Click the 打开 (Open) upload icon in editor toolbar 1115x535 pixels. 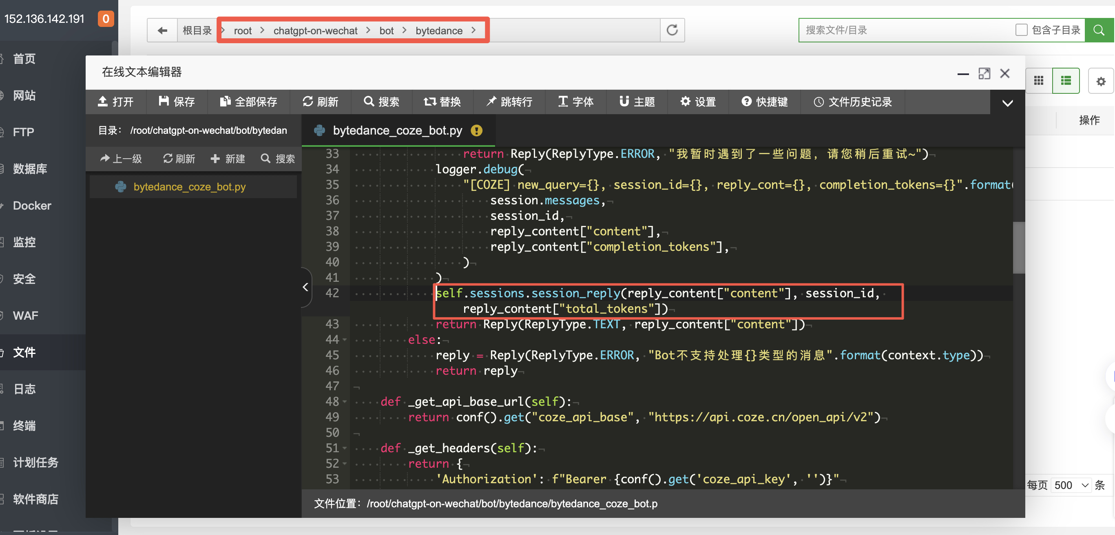tap(103, 102)
